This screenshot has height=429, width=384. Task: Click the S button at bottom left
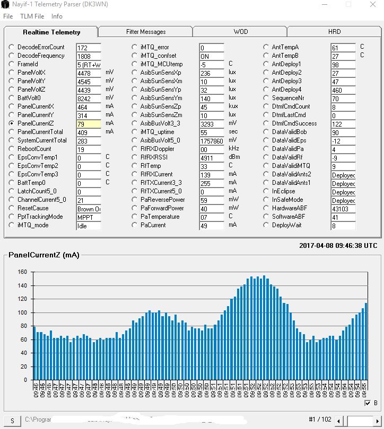pyautogui.click(x=12, y=421)
